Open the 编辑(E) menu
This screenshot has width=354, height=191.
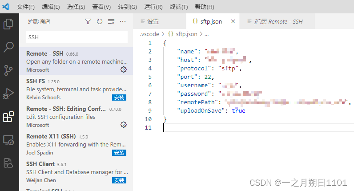[51, 7]
